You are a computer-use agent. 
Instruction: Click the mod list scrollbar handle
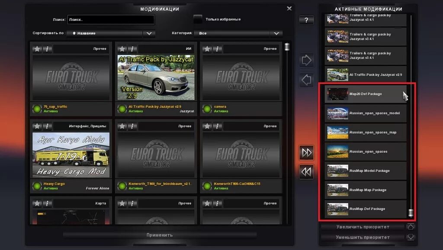[x=287, y=47]
